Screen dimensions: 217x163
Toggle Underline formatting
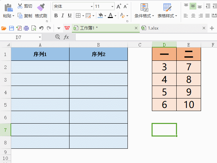70,16
